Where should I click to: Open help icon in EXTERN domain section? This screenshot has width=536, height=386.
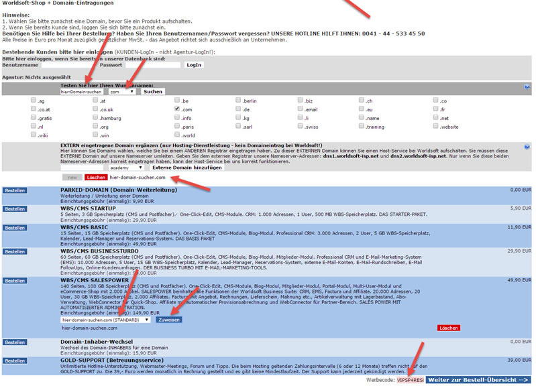527,147
